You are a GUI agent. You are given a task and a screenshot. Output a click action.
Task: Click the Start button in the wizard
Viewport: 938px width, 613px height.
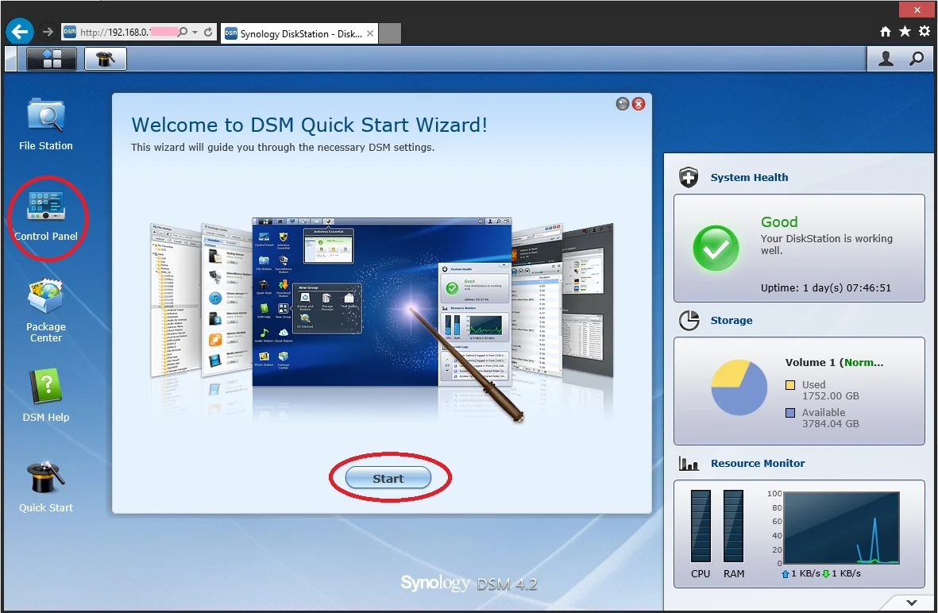[388, 478]
